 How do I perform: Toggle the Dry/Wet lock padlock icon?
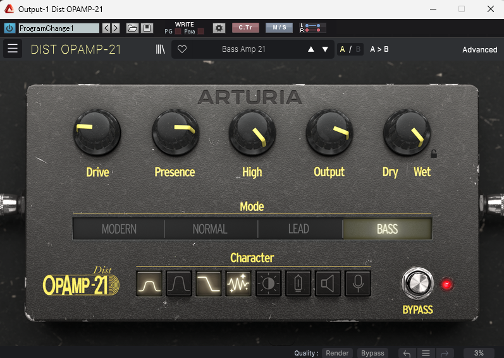point(434,154)
